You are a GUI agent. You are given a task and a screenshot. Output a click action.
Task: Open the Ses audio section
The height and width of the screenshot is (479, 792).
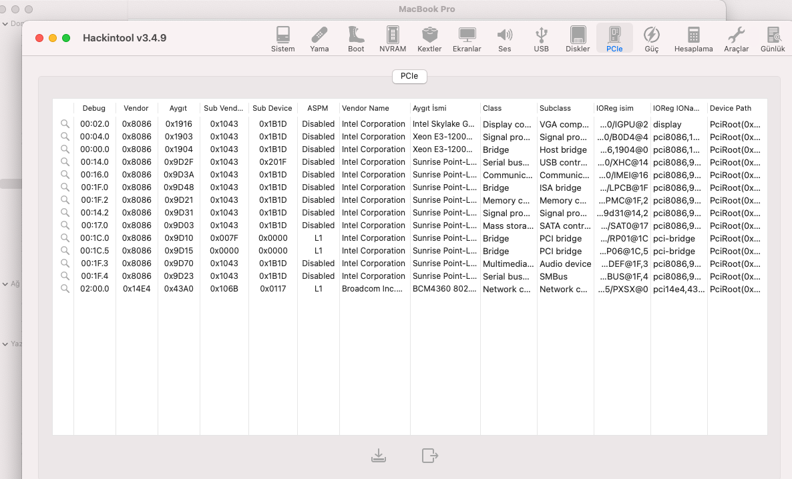(x=504, y=39)
